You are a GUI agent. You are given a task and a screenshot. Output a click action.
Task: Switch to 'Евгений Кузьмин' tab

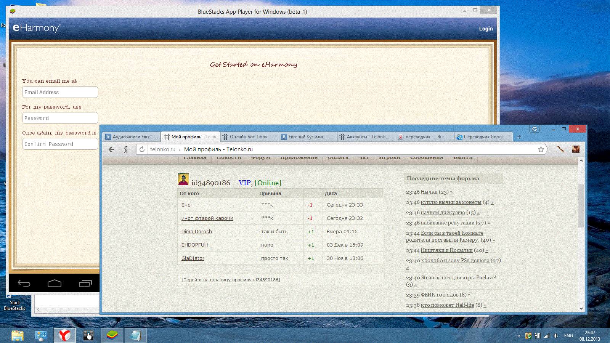pos(307,137)
